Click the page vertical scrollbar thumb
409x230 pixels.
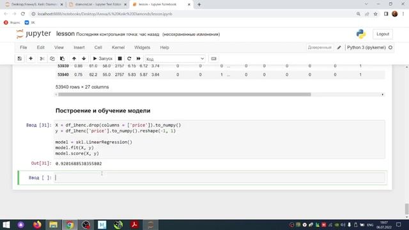pyautogui.click(x=406, y=209)
